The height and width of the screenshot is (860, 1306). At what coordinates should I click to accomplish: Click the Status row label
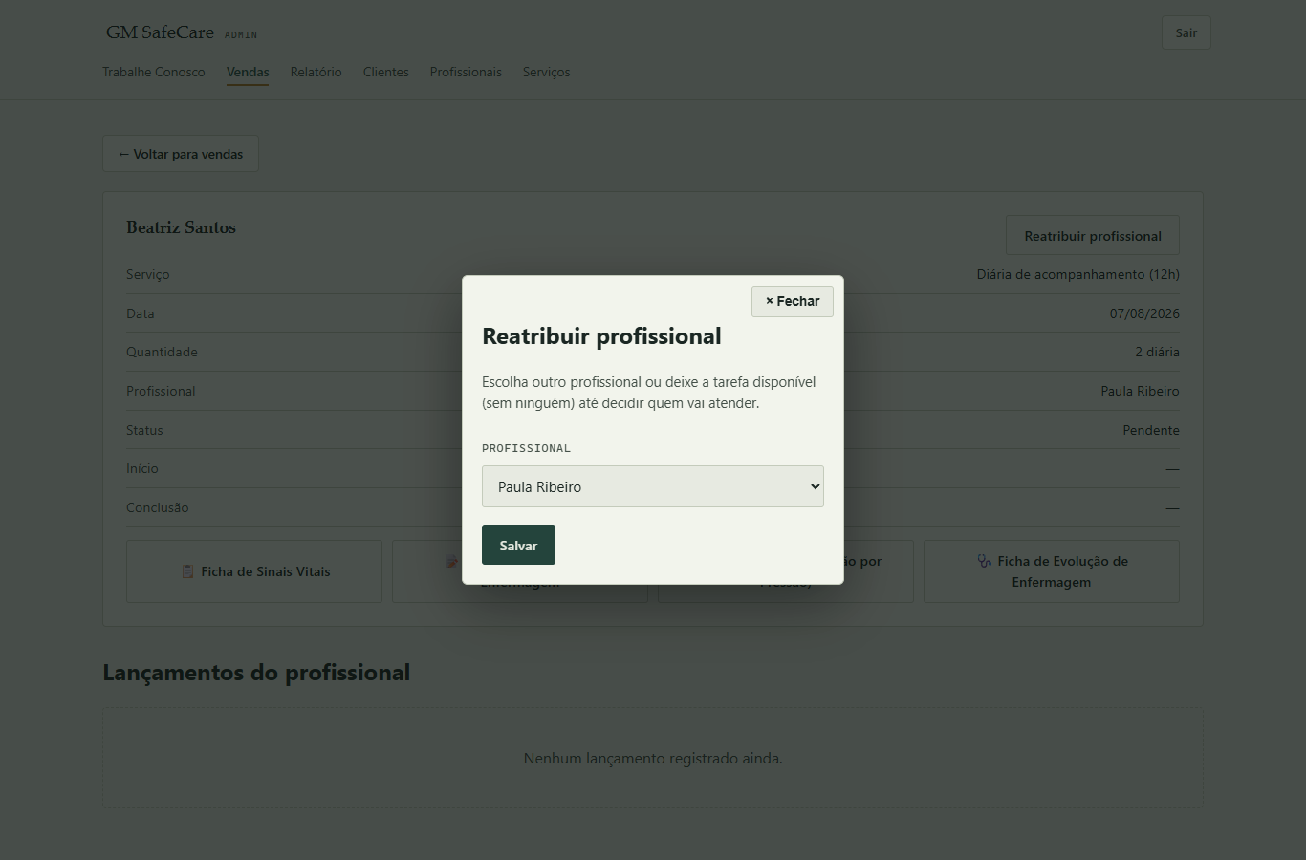144,430
